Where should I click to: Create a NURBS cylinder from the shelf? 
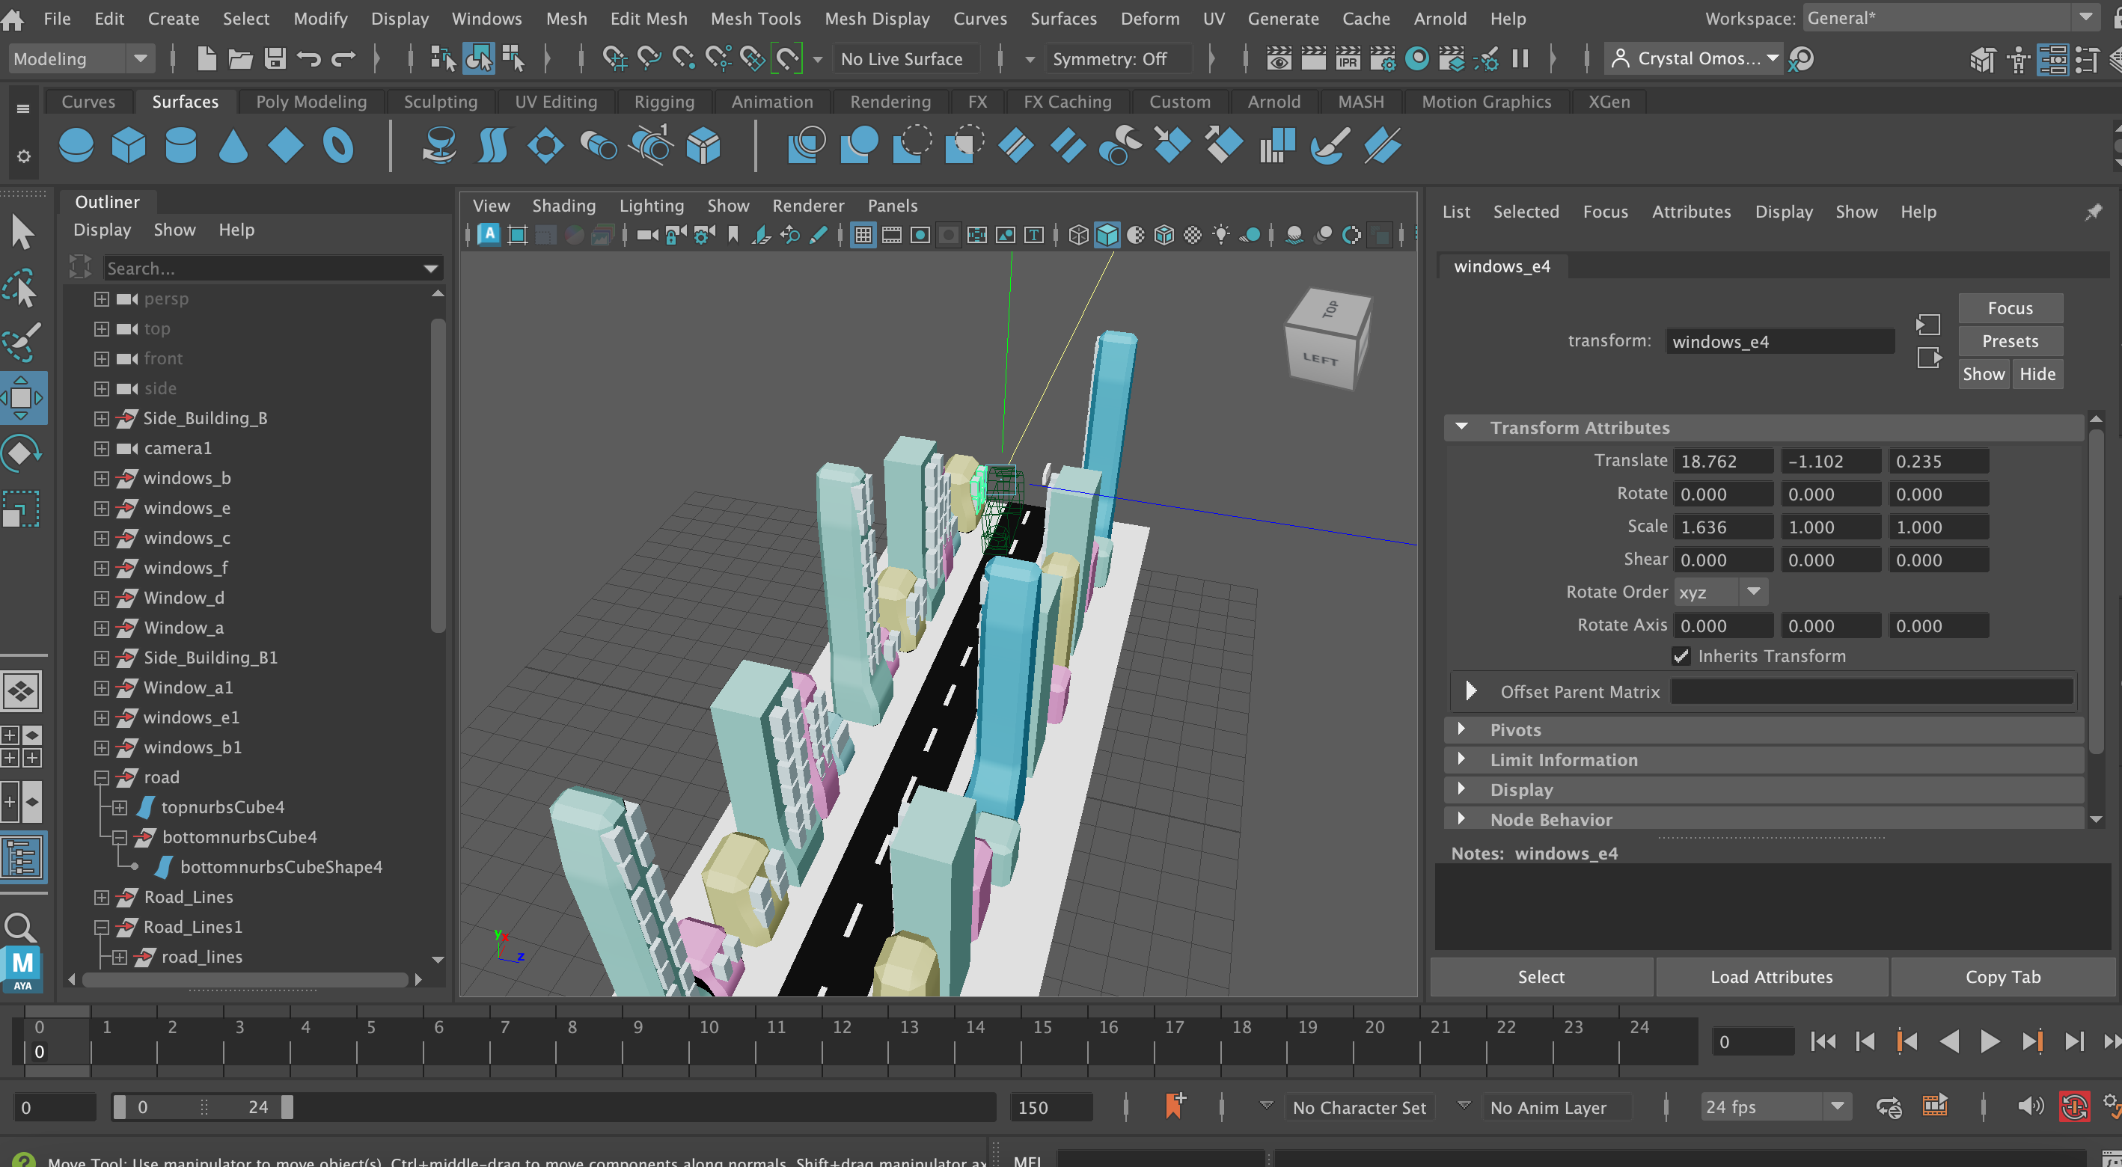[x=181, y=146]
